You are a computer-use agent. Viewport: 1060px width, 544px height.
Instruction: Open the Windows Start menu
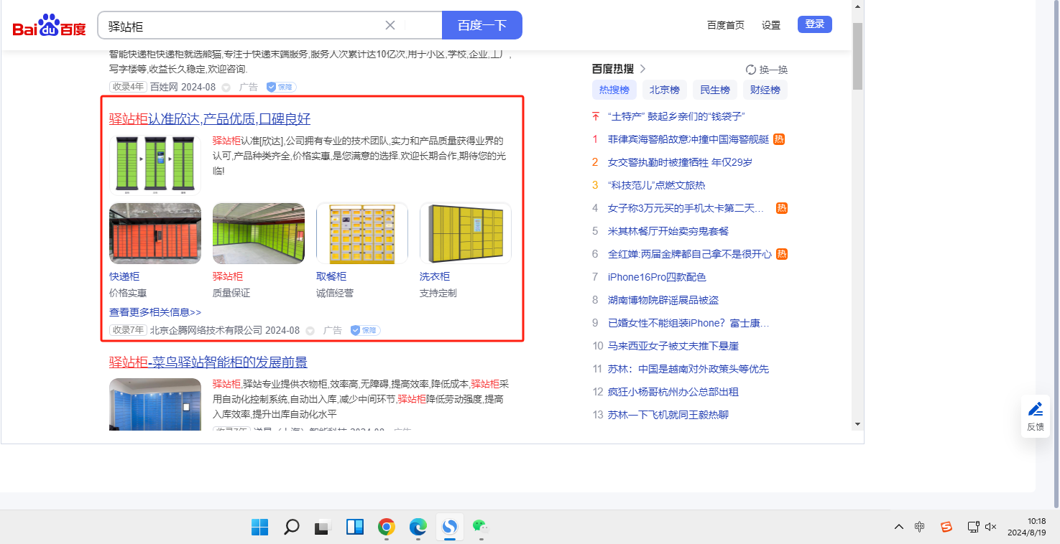click(259, 527)
